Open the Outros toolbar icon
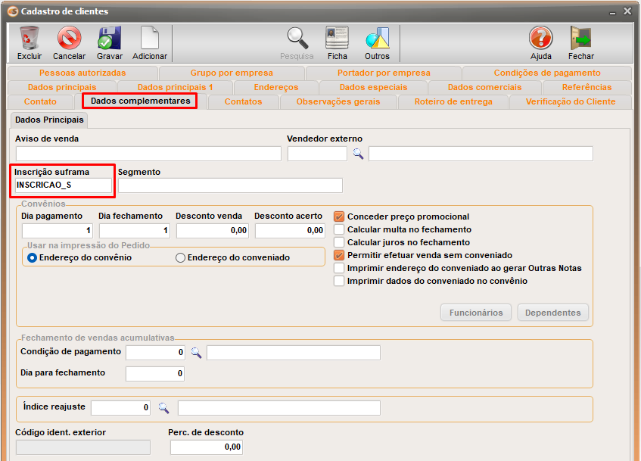Viewport: 641px width, 461px height. (x=377, y=39)
